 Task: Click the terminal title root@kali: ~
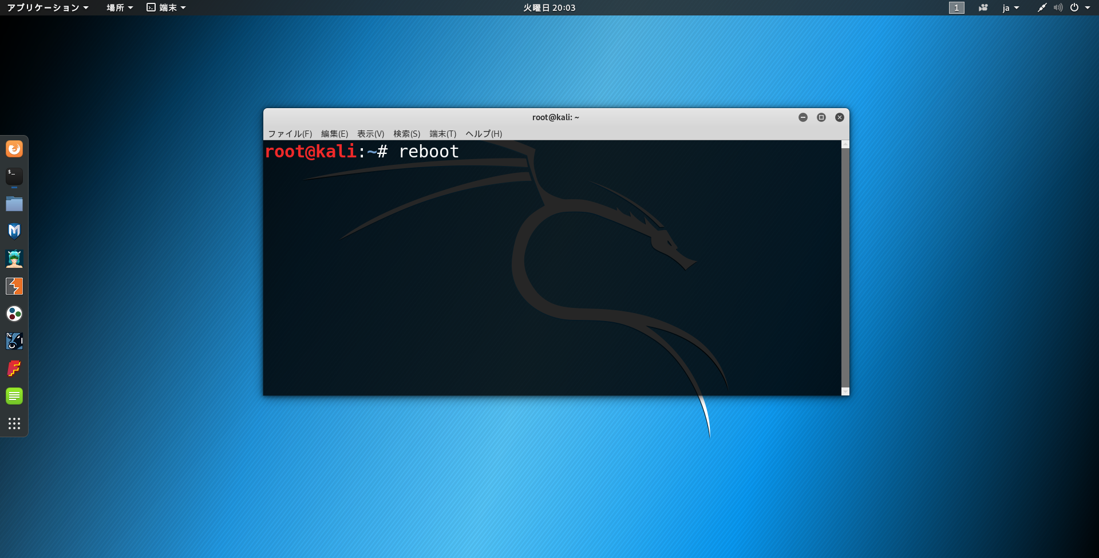point(556,117)
